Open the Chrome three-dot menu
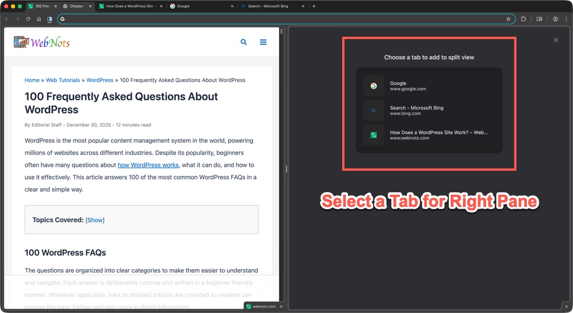The image size is (573, 313). coord(567,19)
